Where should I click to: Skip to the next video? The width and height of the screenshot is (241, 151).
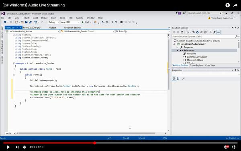17,147
